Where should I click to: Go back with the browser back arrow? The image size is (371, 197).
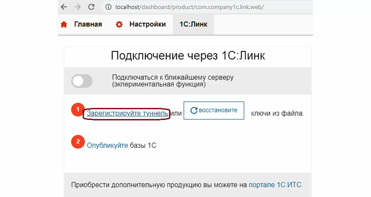point(64,7)
